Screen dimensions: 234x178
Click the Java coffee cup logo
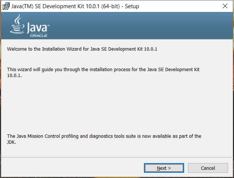pyautogui.click(x=17, y=25)
